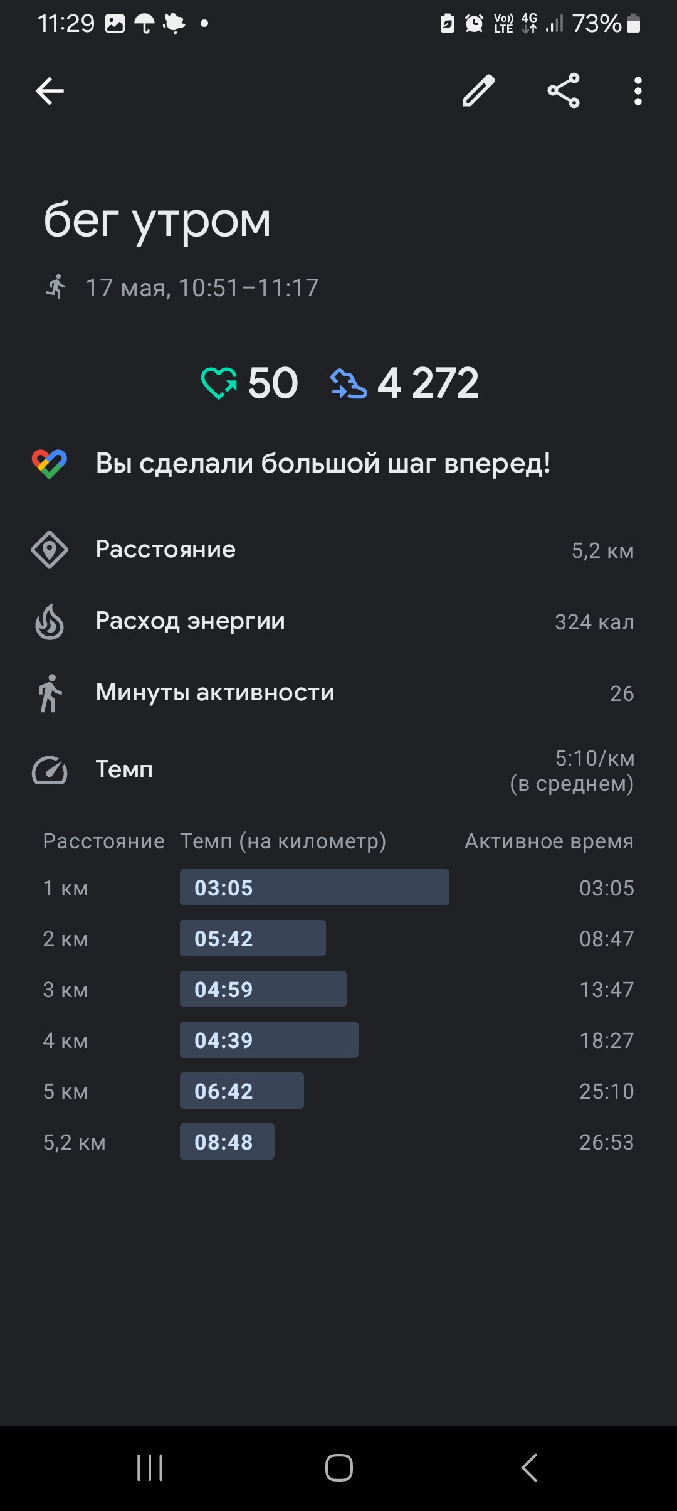Tap the speedometer pace icon
This screenshot has height=1511, width=677.
[x=50, y=770]
